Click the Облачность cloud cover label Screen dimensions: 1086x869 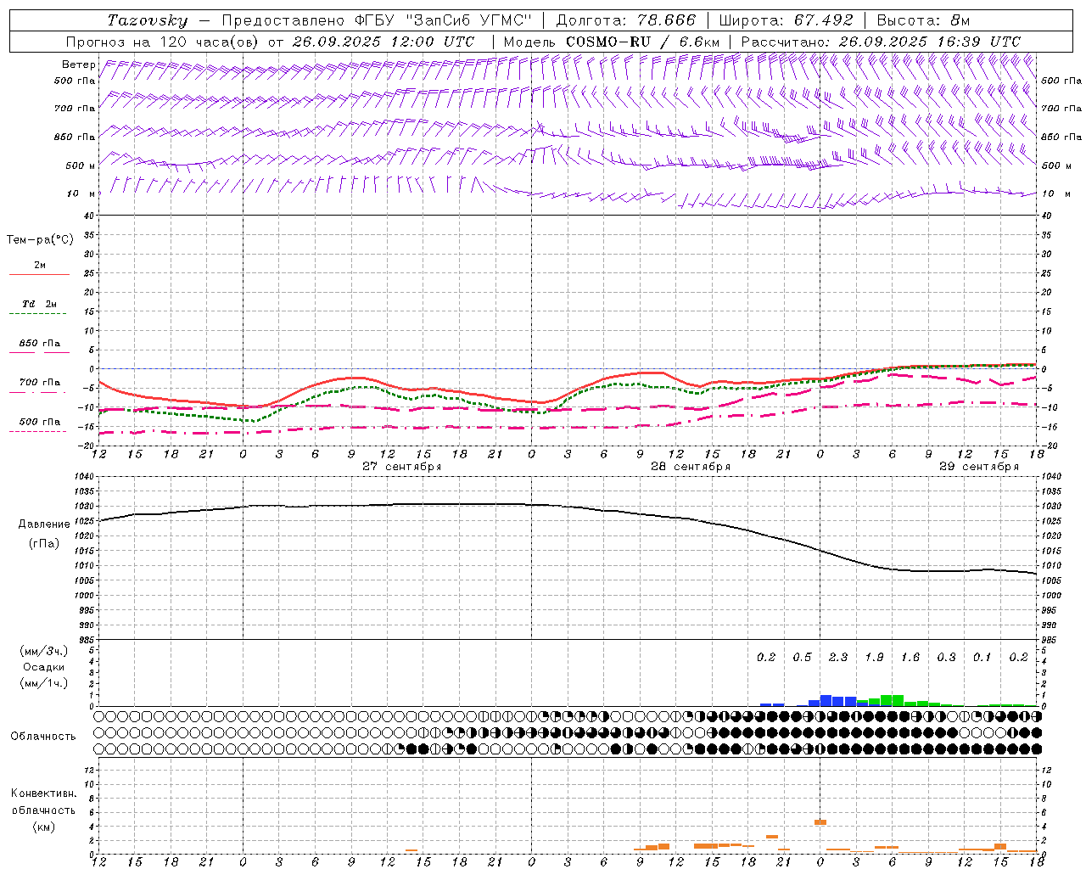pyautogui.click(x=43, y=736)
